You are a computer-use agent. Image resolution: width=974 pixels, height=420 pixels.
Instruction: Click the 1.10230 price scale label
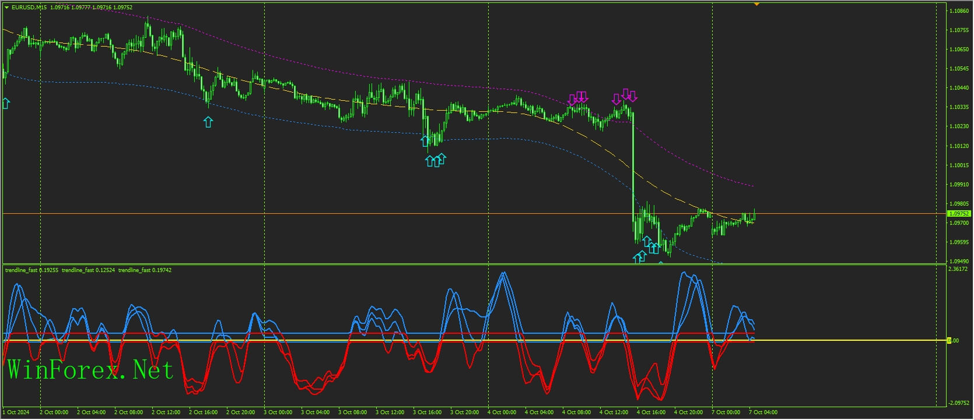[x=959, y=126]
